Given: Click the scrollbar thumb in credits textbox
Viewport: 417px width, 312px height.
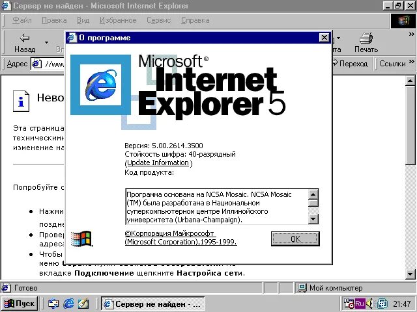Looking at the screenshot, I should click(x=313, y=203).
